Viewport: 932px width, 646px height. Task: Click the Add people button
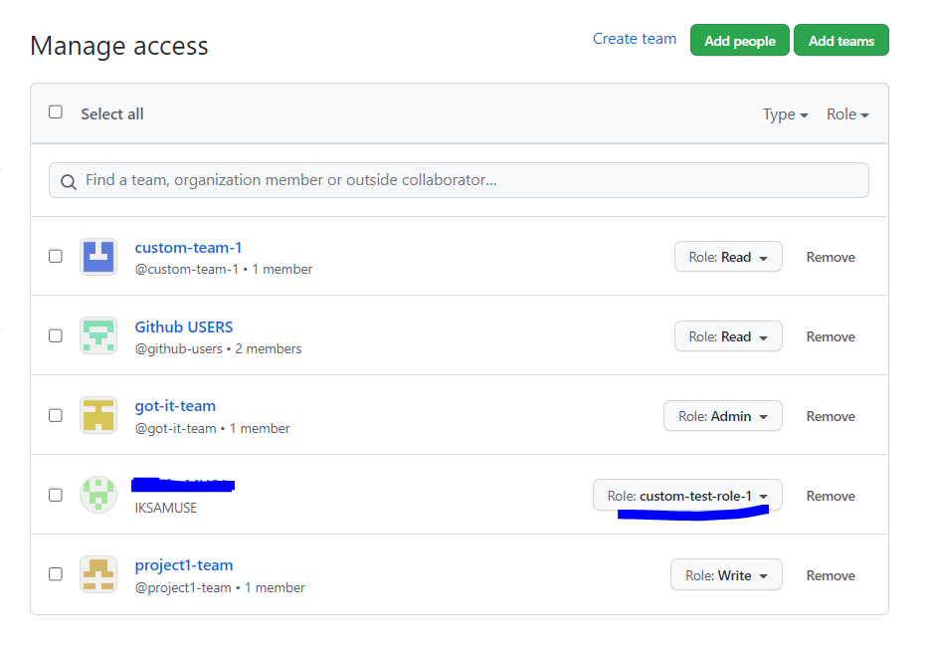click(x=739, y=40)
